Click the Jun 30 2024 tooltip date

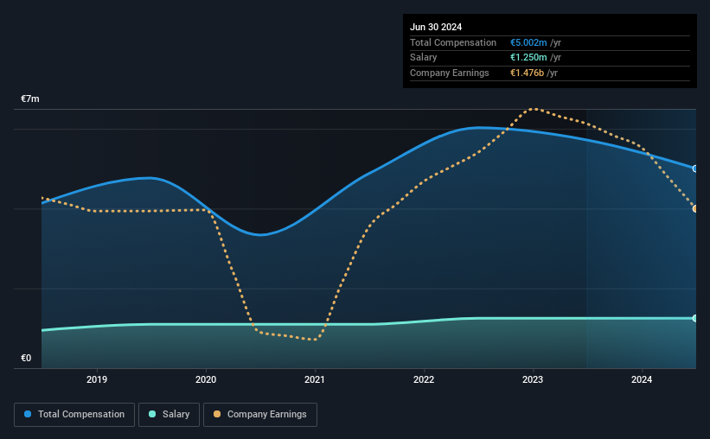(x=436, y=27)
